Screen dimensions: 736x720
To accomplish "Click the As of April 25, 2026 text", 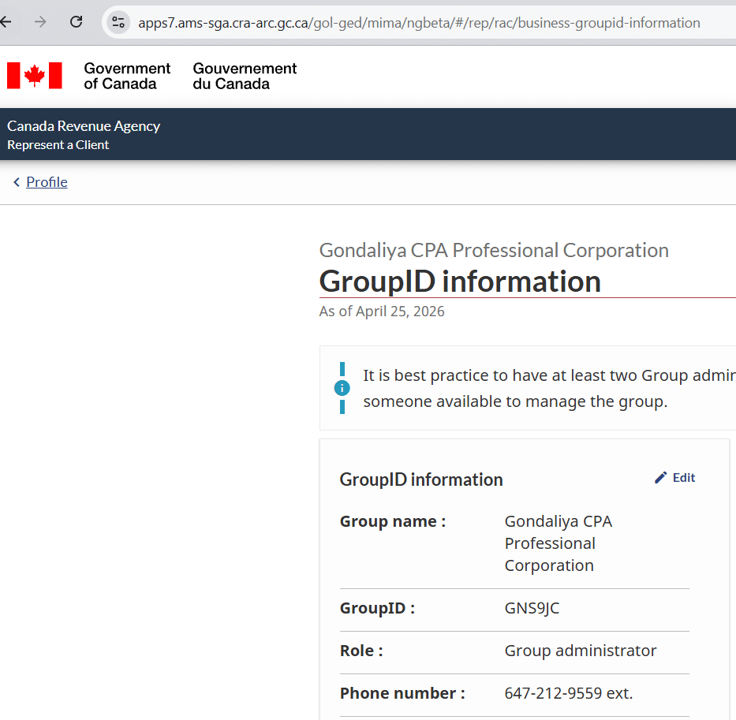I will [382, 312].
